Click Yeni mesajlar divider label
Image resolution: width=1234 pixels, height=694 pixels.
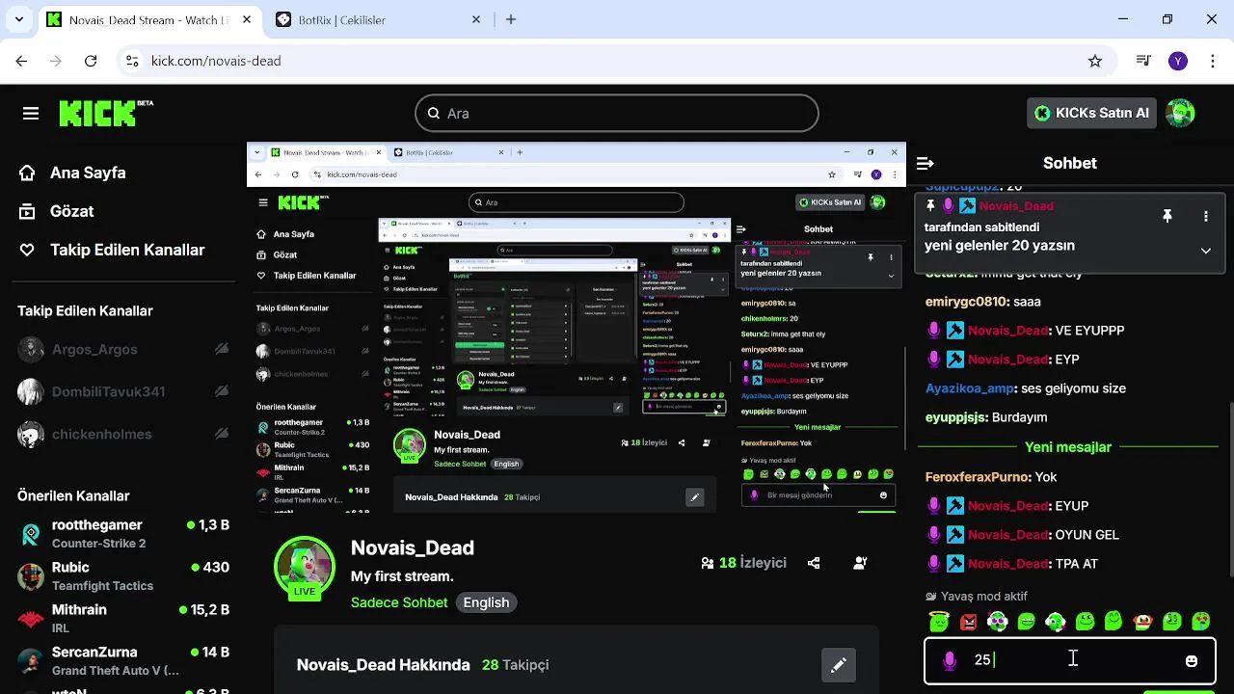1067,447
